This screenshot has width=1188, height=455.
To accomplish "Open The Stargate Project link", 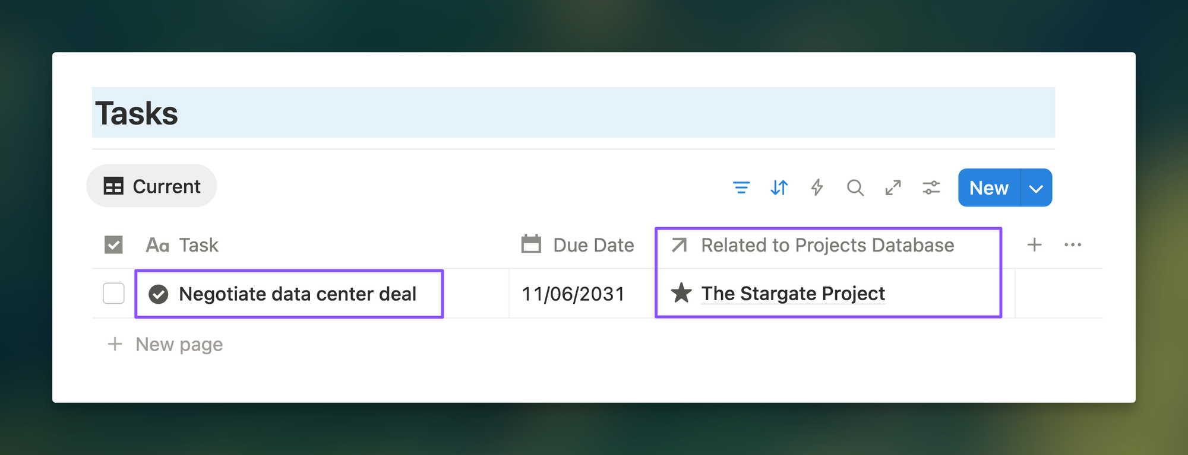I will pyautogui.click(x=792, y=294).
